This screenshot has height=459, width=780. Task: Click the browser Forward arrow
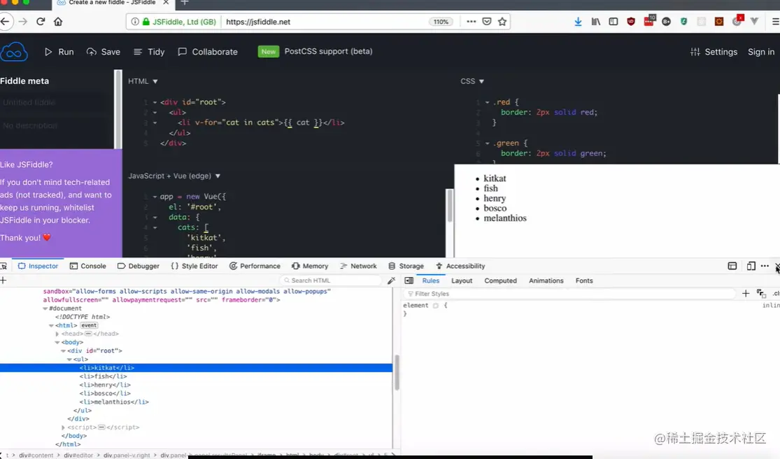point(23,22)
